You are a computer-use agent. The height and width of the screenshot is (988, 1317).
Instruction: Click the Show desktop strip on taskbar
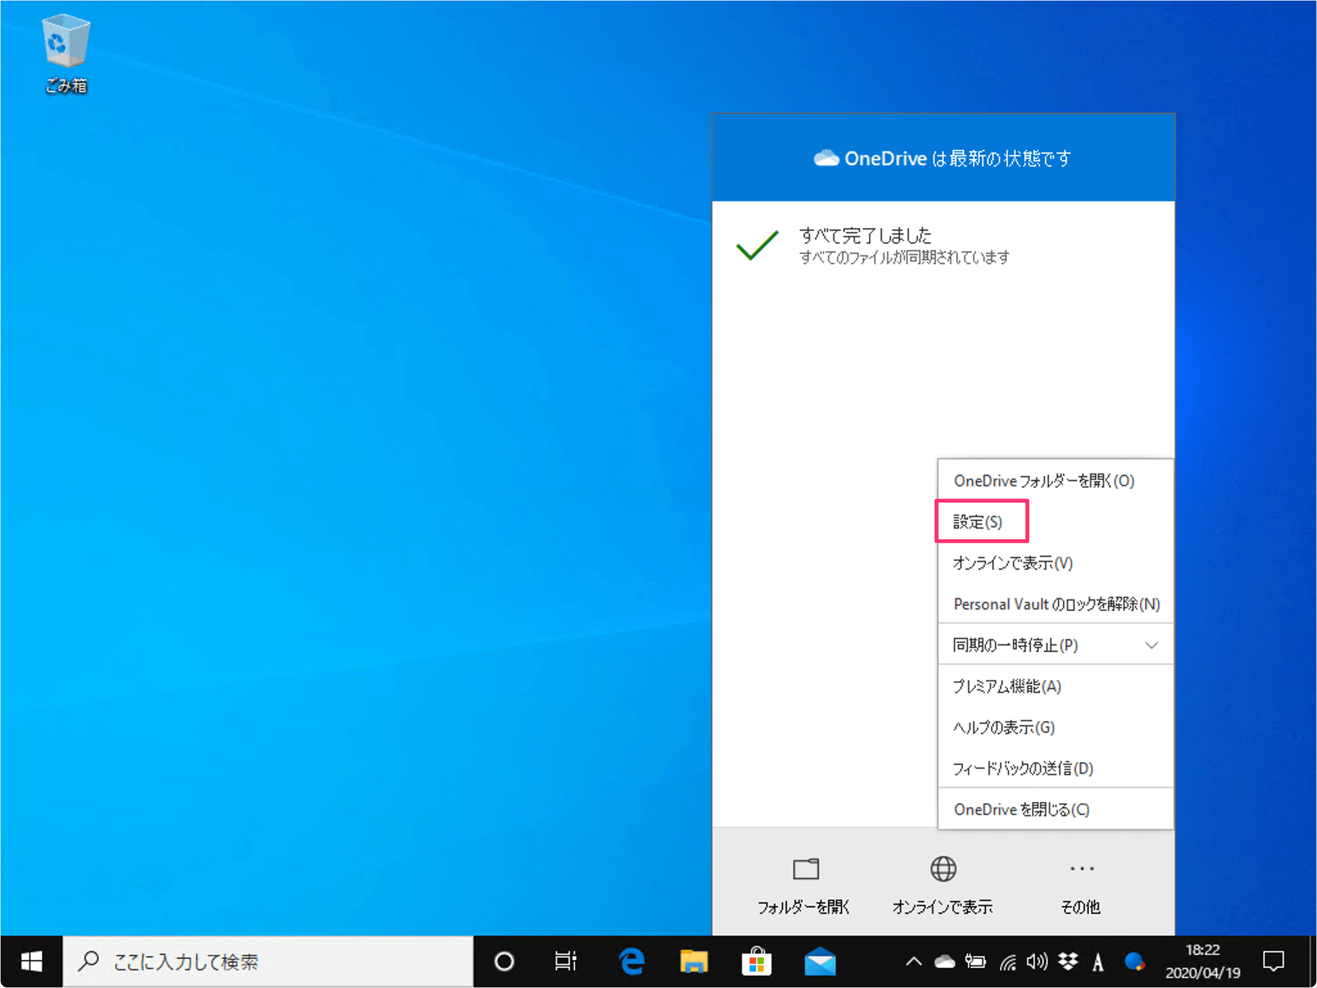point(1313,961)
